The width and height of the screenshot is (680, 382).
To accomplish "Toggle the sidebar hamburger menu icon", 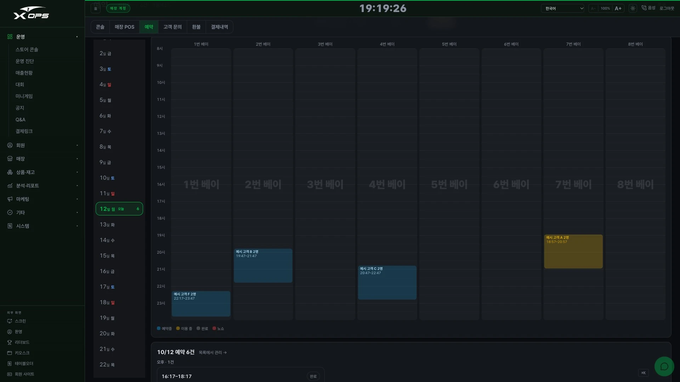I will tap(96, 8).
